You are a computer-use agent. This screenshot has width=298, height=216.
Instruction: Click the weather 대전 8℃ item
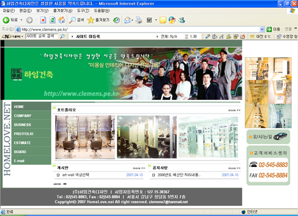(x=260, y=36)
